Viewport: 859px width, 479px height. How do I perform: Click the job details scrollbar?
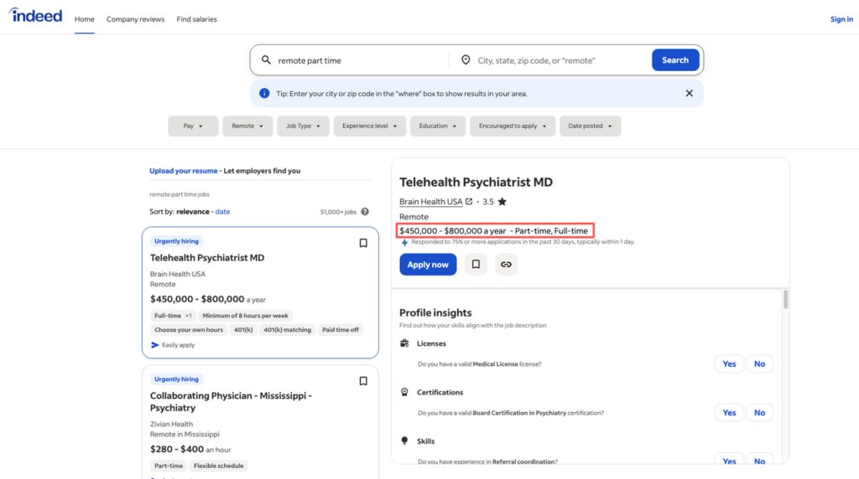785,300
